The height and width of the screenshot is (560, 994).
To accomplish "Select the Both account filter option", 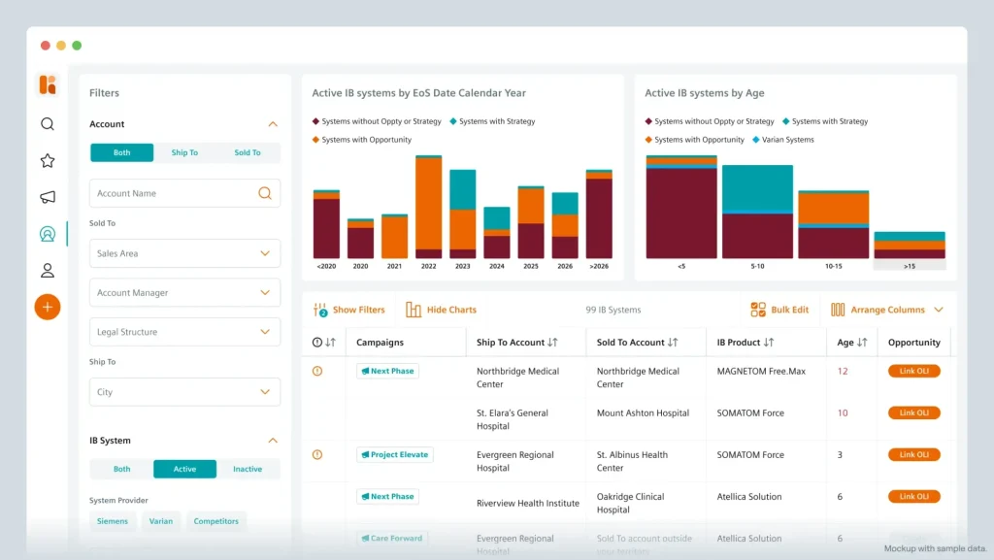I will [x=120, y=152].
